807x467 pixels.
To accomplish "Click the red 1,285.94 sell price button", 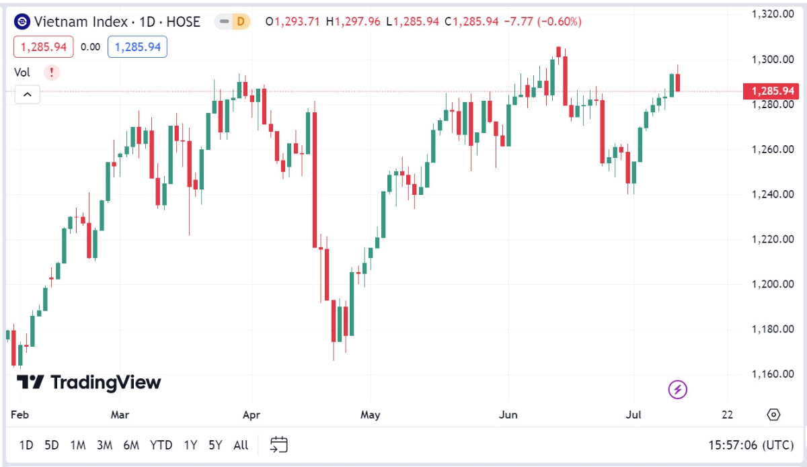I will (x=43, y=47).
